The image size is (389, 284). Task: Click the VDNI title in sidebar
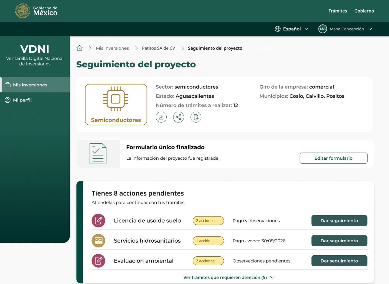[35, 49]
